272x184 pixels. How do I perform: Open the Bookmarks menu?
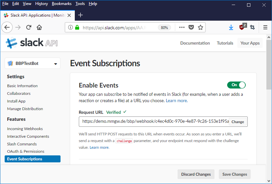pos(62,4)
